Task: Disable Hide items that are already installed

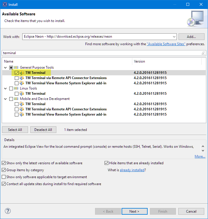Action: click(106, 163)
